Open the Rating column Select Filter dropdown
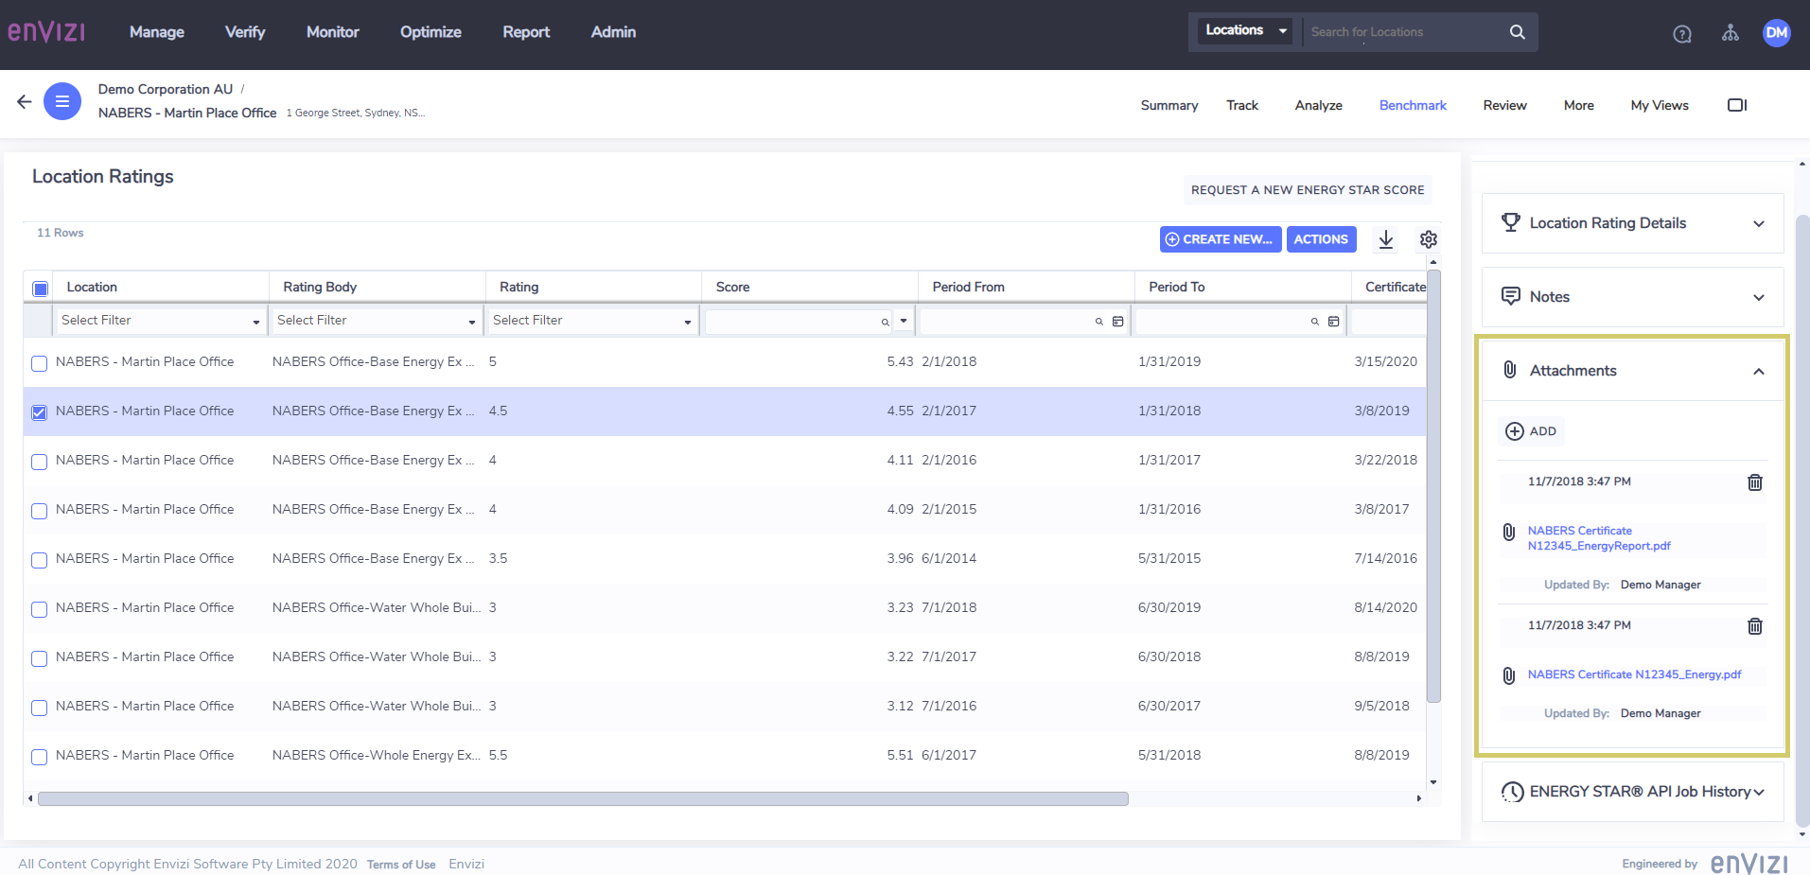 [x=591, y=321]
